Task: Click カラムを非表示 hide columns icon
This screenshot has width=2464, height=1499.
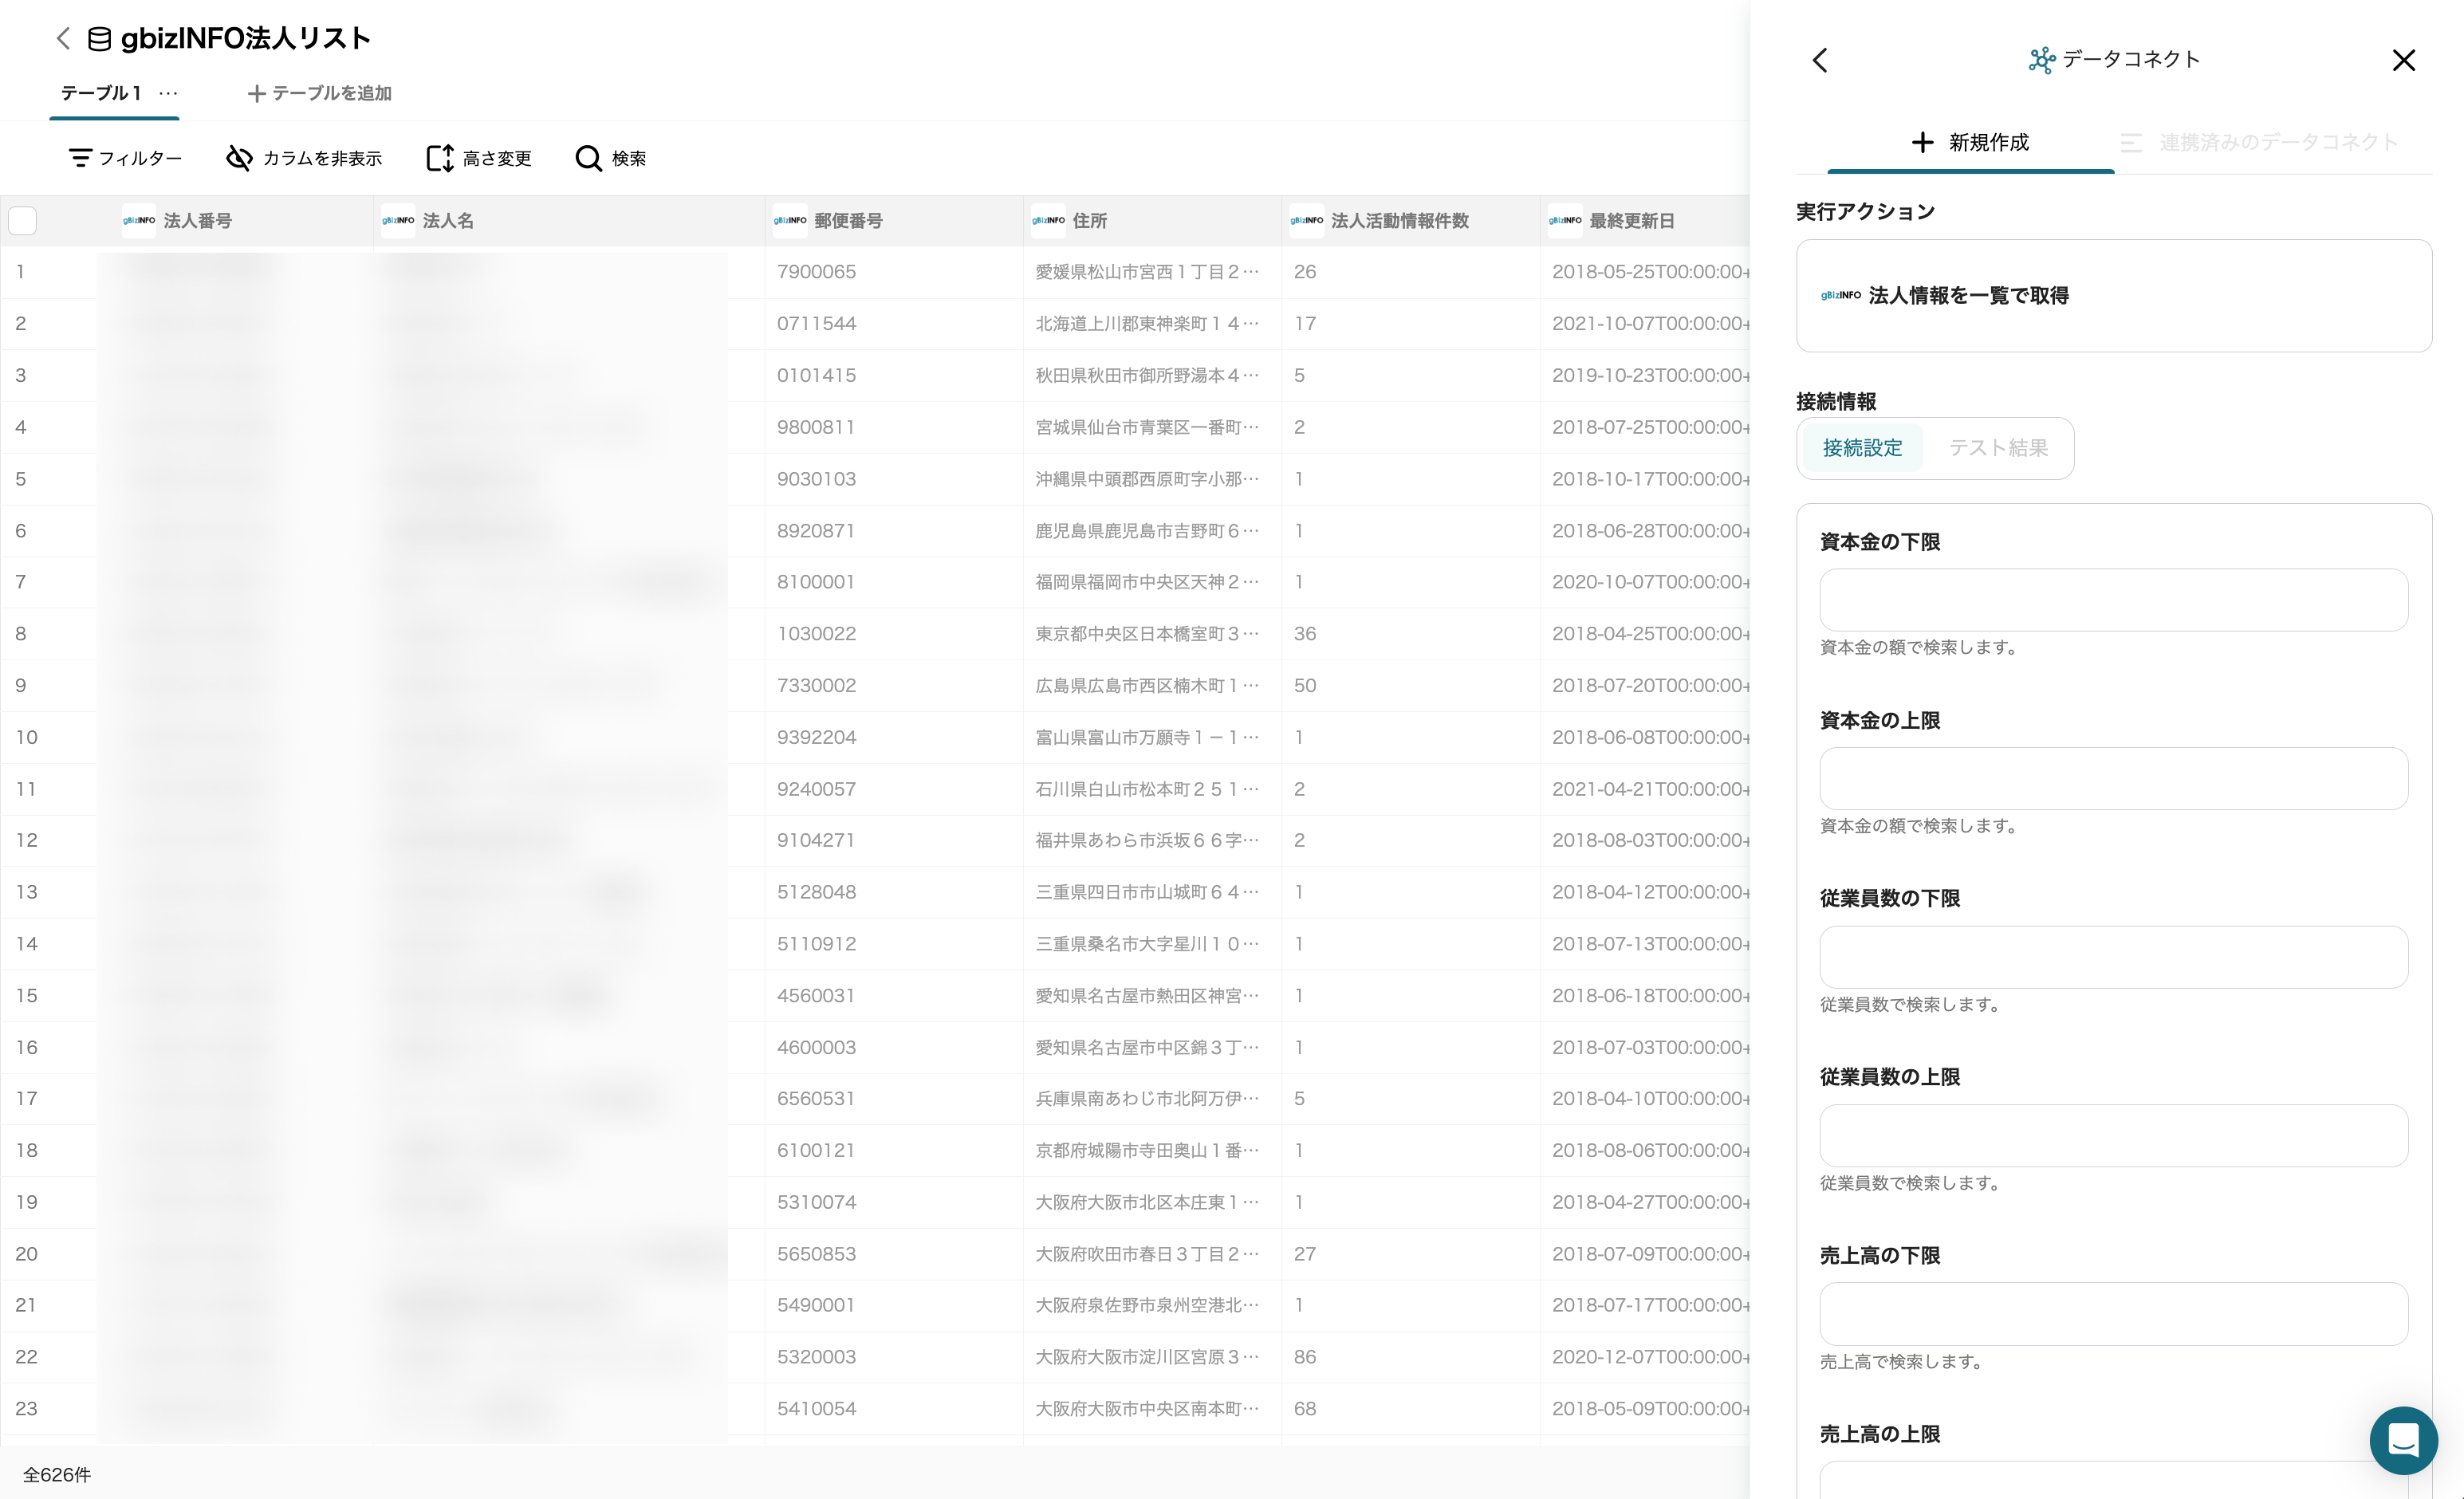Action: click(x=239, y=158)
